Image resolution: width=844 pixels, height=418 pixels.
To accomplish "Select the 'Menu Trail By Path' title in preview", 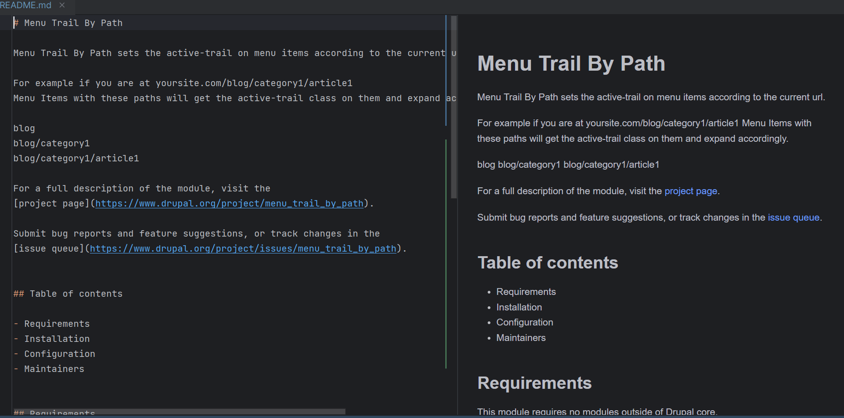I will click(x=571, y=64).
